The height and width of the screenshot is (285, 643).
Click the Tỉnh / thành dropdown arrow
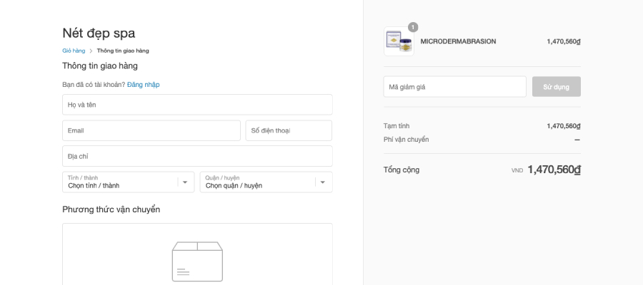185,182
